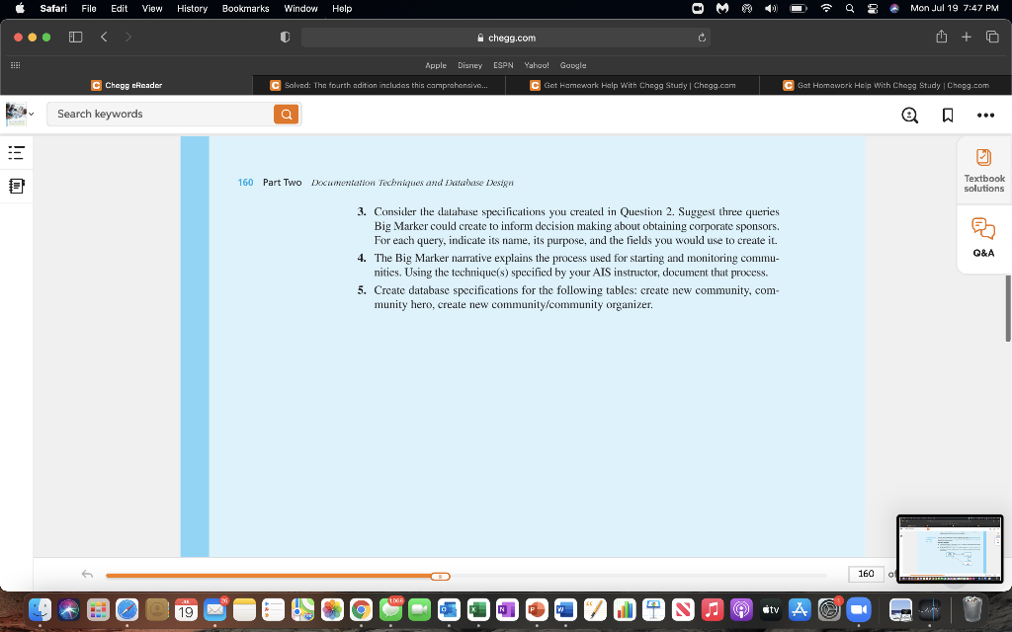Screen dimensions: 1012x632
Task: Click the back navigation arrow above the progress bar
Action: click(87, 574)
